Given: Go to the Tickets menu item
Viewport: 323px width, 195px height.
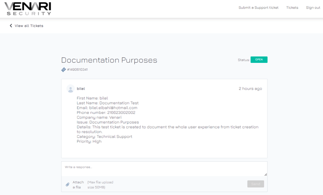Looking at the screenshot, I should pyautogui.click(x=292, y=7).
